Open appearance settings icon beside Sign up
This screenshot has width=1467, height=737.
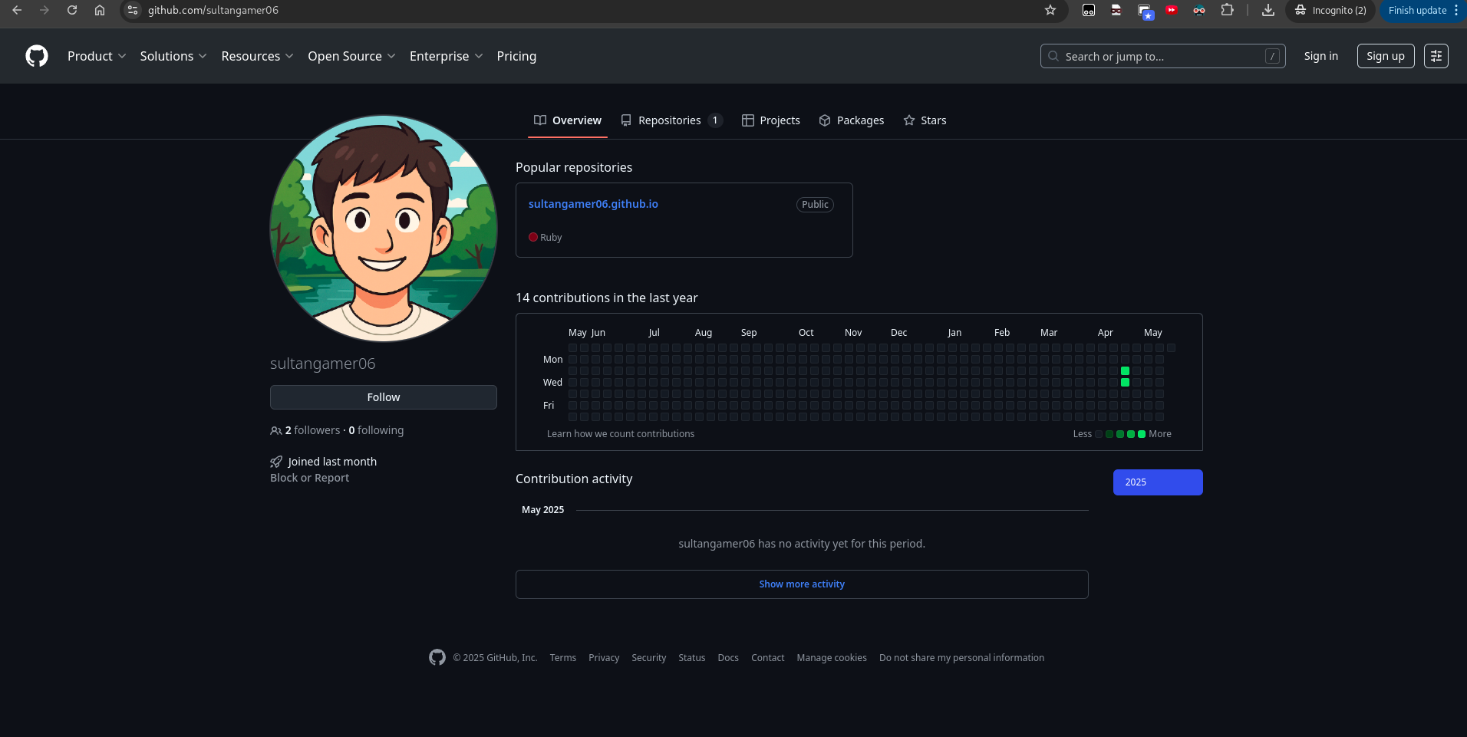tap(1436, 56)
